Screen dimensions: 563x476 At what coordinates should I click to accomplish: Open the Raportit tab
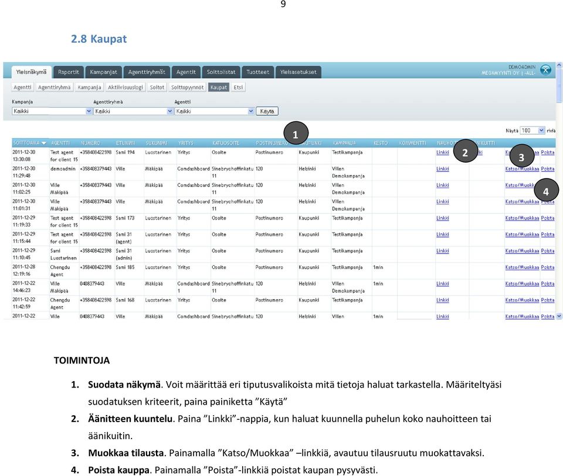pyautogui.click(x=68, y=72)
